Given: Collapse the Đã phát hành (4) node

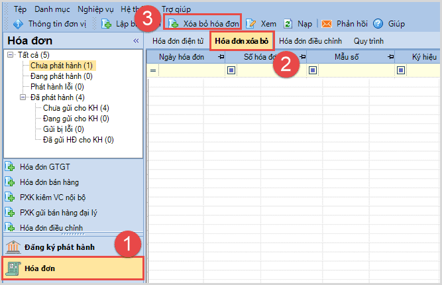Looking at the screenshot, I should click(x=23, y=97).
